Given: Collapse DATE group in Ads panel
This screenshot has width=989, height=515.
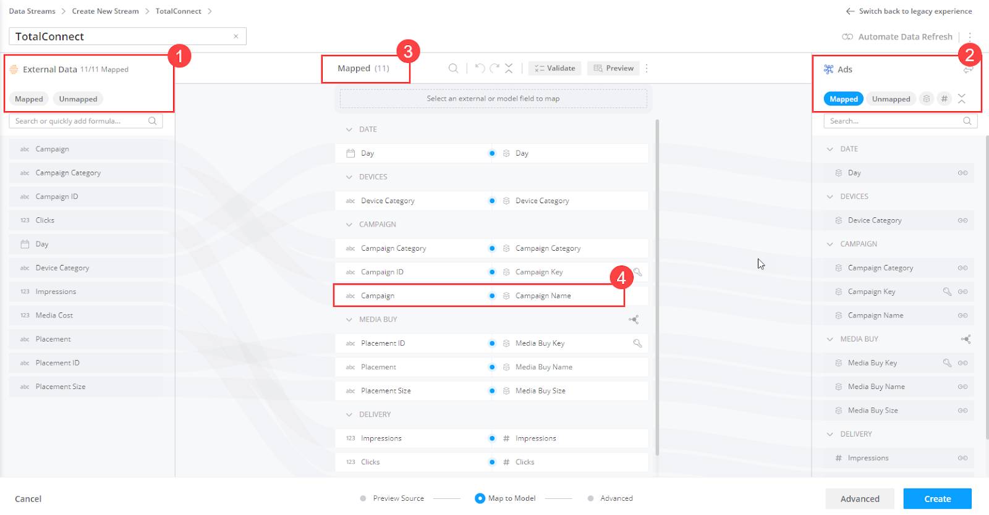Looking at the screenshot, I should (830, 149).
